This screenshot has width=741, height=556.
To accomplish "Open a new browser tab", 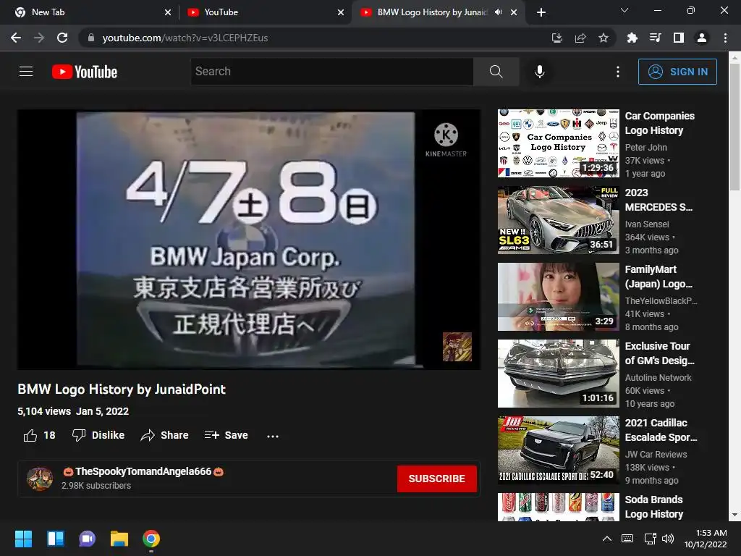I will click(x=541, y=12).
